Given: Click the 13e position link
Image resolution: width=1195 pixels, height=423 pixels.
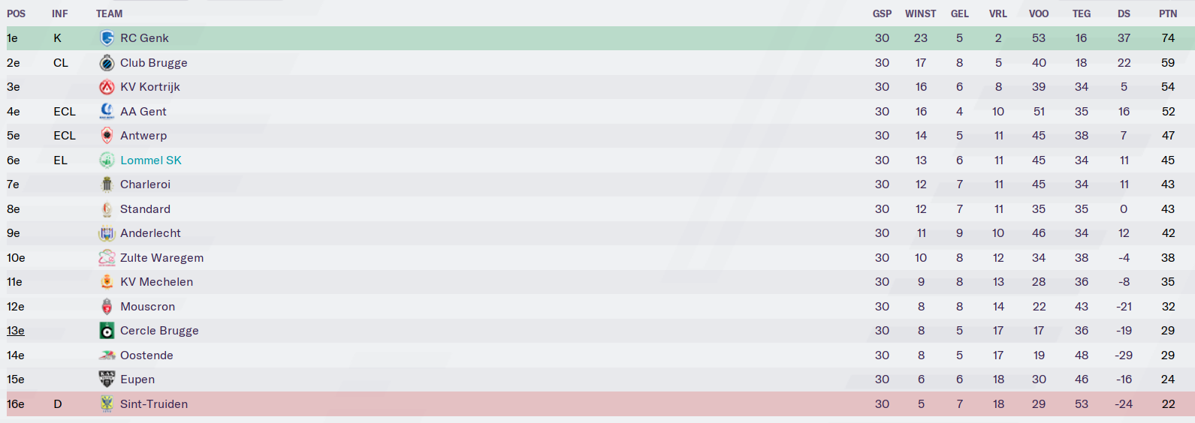Looking at the screenshot, I should point(16,331).
